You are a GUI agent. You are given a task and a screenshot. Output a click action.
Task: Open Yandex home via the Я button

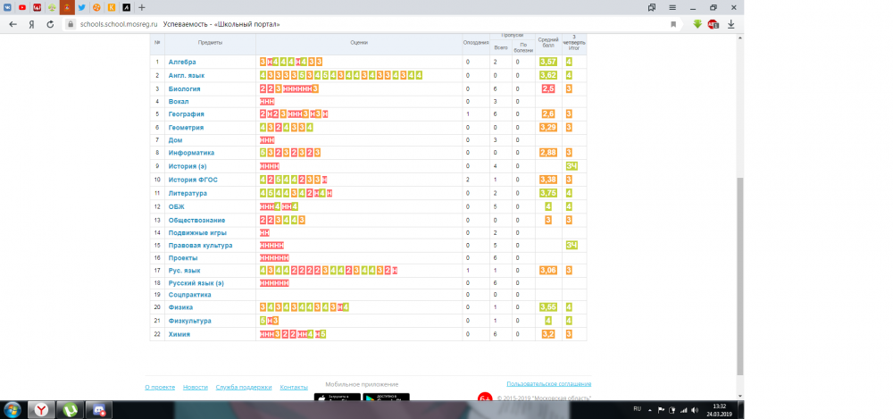tap(32, 24)
